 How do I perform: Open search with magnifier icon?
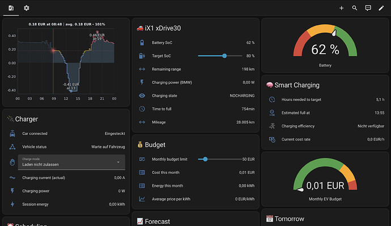(x=355, y=8)
